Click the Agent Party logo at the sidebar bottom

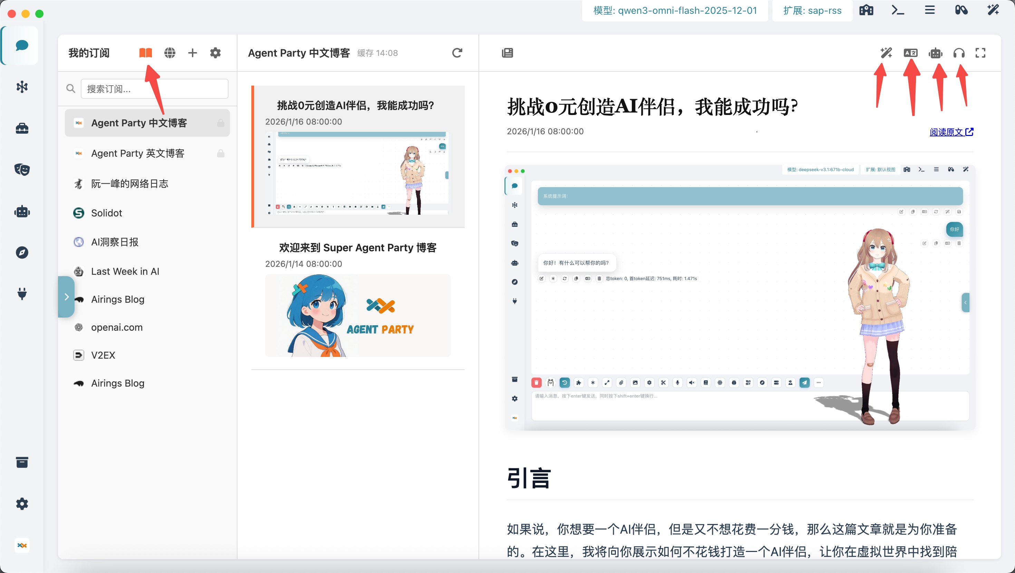pyautogui.click(x=22, y=545)
